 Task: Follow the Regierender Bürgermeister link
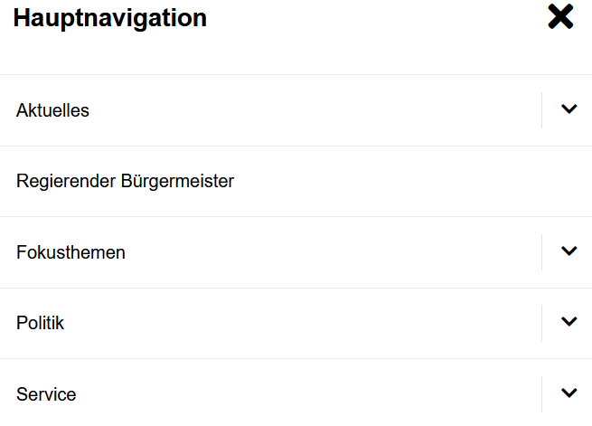click(x=125, y=181)
